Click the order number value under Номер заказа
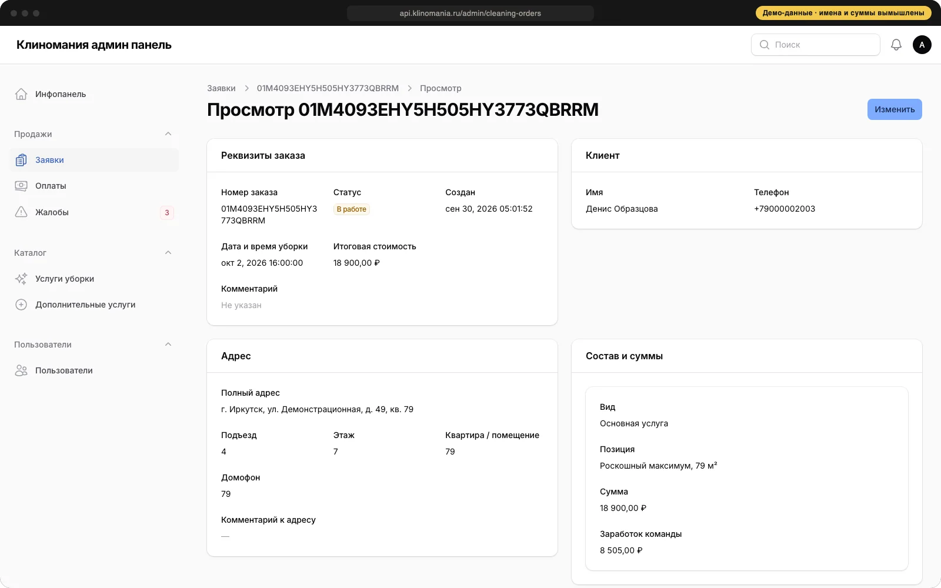Screen dimensions: 941x588 click(x=269, y=215)
